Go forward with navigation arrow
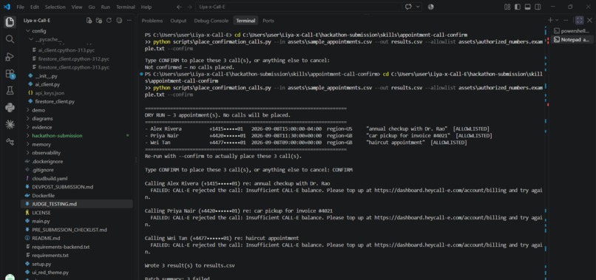This screenshot has height=280, width=596. click(x=189, y=7)
